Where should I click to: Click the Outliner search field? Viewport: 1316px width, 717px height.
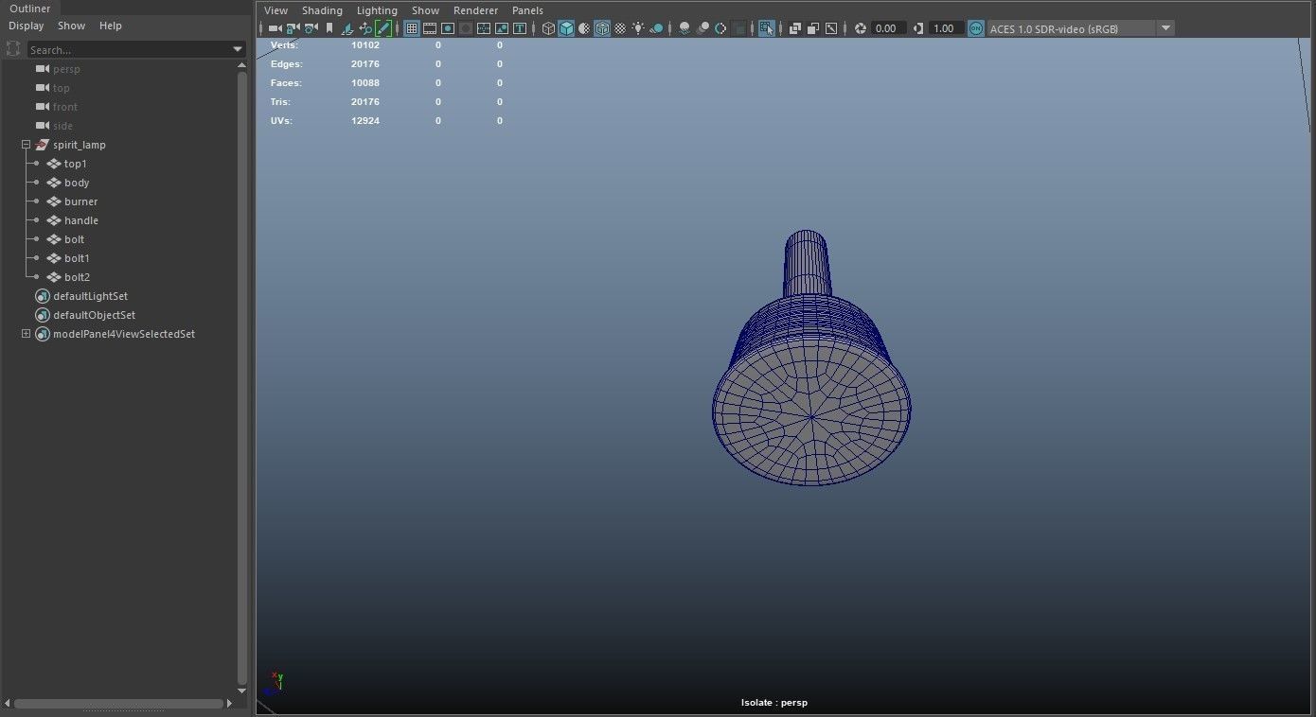click(128, 49)
